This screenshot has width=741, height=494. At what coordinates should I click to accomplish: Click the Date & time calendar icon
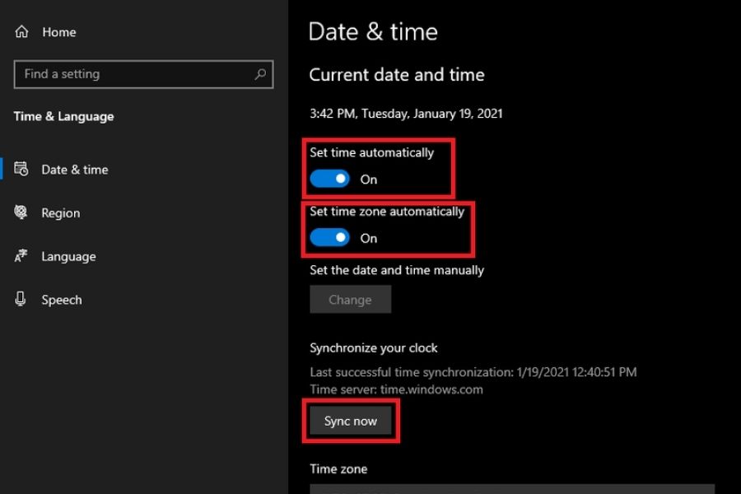point(21,170)
